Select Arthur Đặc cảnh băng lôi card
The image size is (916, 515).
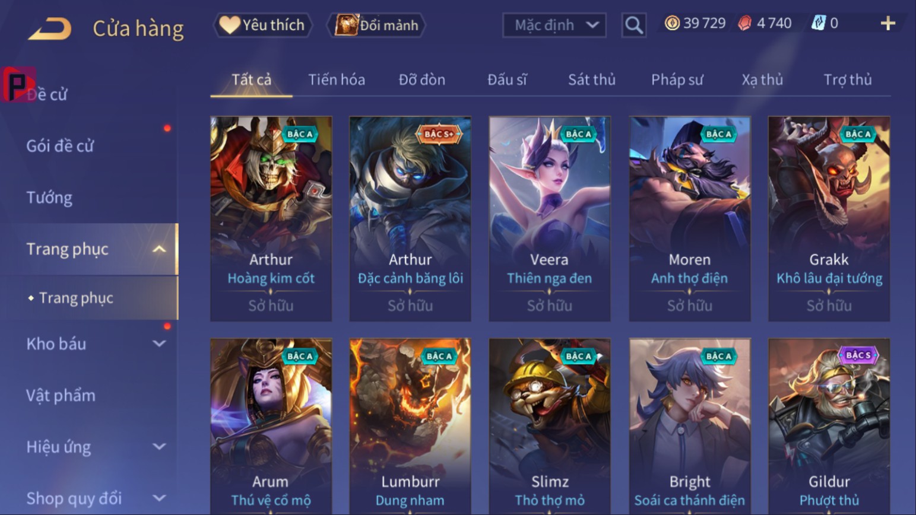coord(410,219)
